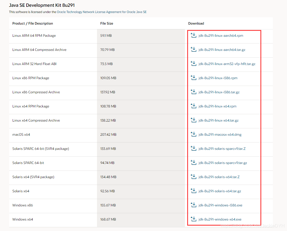
Task: Click download icon beside jdk-8u291-solaris-x64.tar.gz
Action: pos(193,191)
